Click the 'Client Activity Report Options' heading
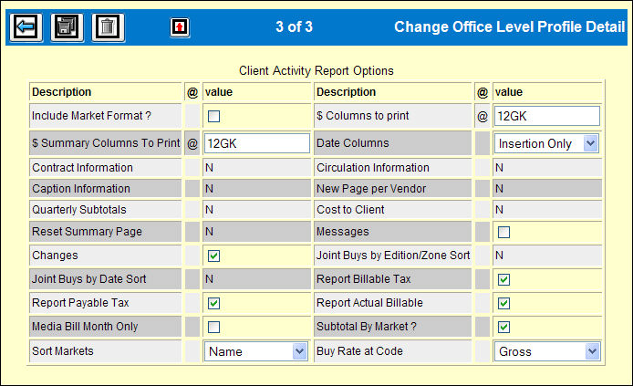Image resolution: width=633 pixels, height=386 pixels. pos(316,70)
